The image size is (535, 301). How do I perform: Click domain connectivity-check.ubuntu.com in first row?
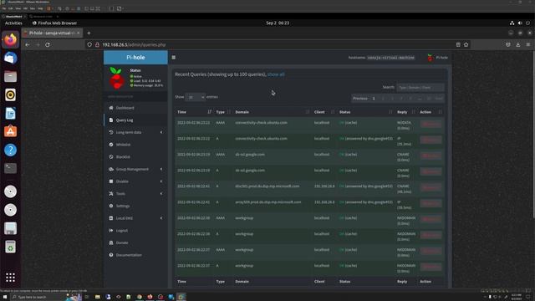261,123
